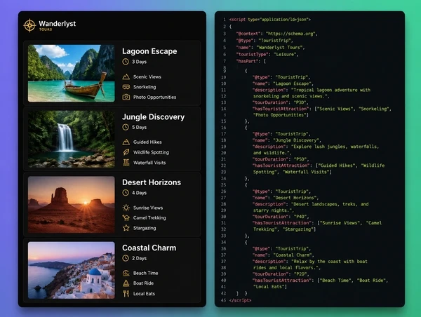Click the Photo Opportunities feature text
The image size is (421, 317).
tap(154, 97)
